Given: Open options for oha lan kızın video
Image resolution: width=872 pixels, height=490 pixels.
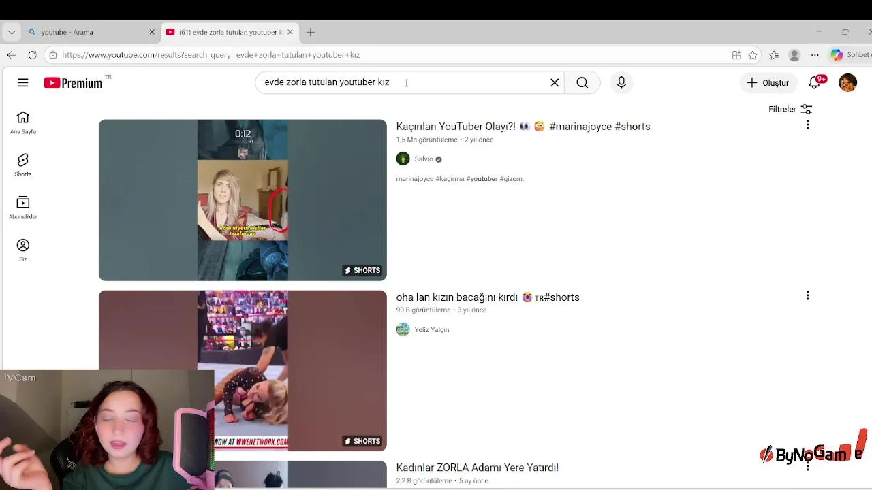Looking at the screenshot, I should pyautogui.click(x=808, y=295).
